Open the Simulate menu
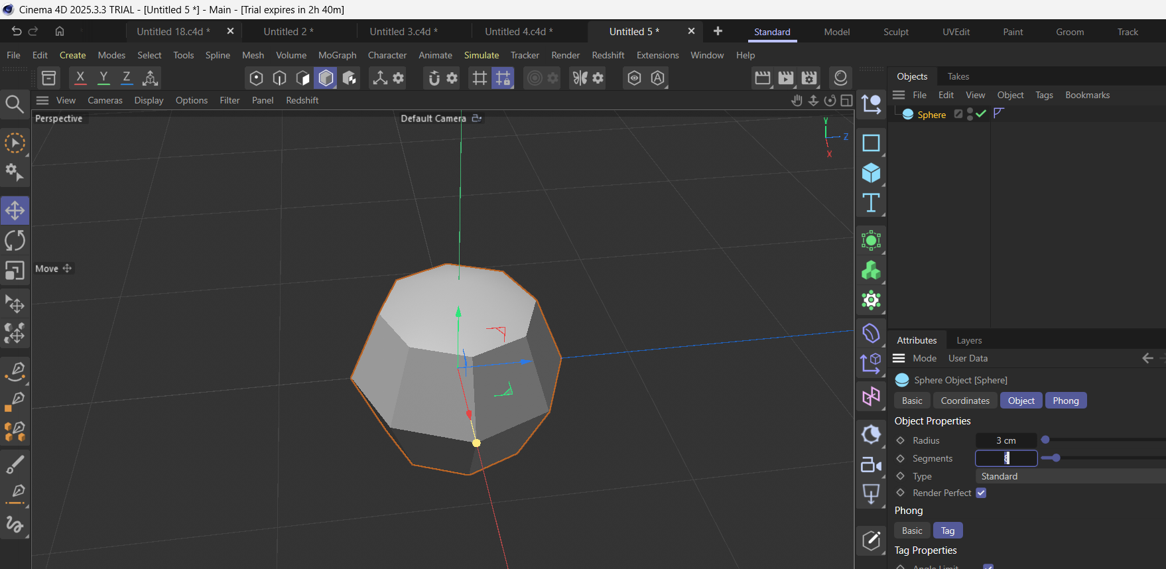The height and width of the screenshot is (569, 1166). 482,55
